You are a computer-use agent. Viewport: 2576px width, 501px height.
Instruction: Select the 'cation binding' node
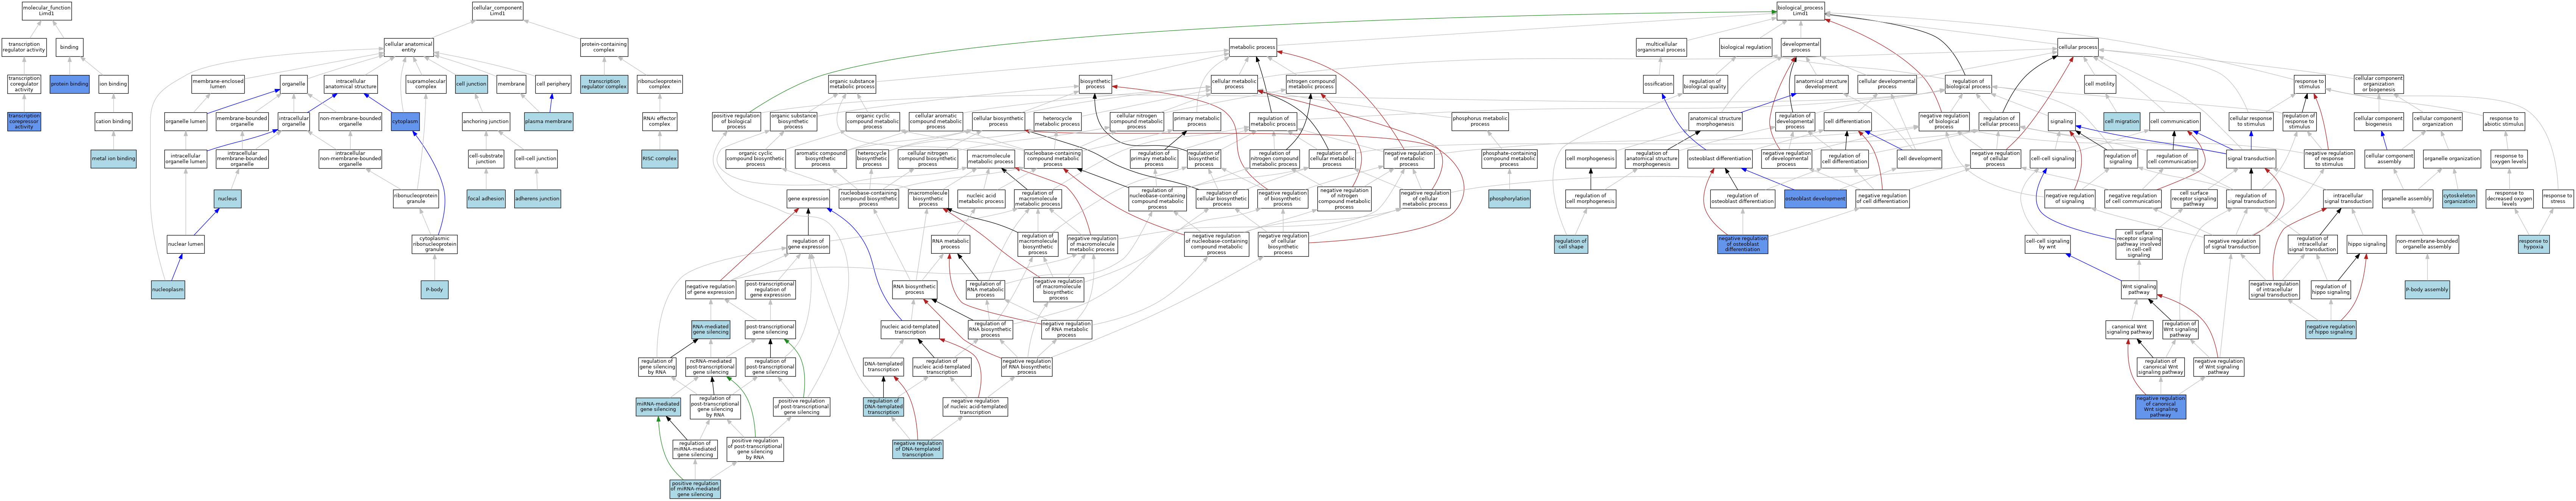click(x=113, y=122)
